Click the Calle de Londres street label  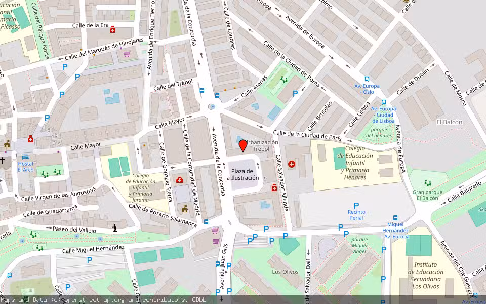[x=229, y=28]
